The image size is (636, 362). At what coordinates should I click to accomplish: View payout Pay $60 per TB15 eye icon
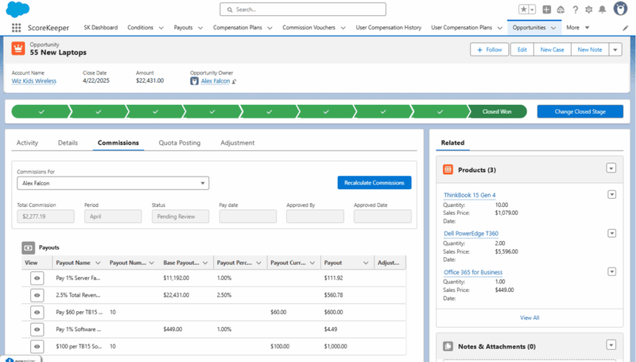coord(37,312)
